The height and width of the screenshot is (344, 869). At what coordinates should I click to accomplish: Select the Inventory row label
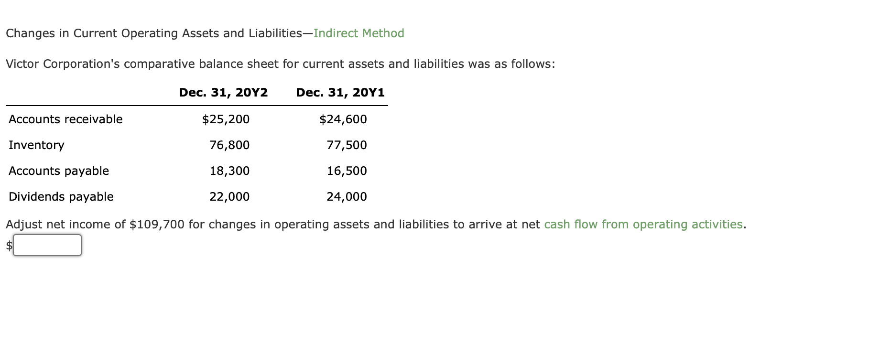(36, 145)
